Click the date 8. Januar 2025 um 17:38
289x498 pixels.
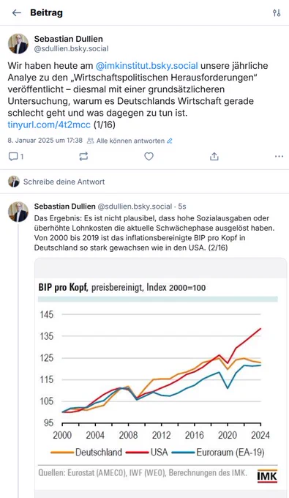point(45,141)
